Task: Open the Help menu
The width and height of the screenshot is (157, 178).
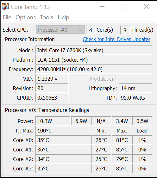Action: click(x=63, y=17)
